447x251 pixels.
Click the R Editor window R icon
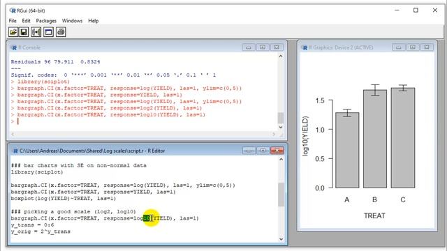point(15,151)
